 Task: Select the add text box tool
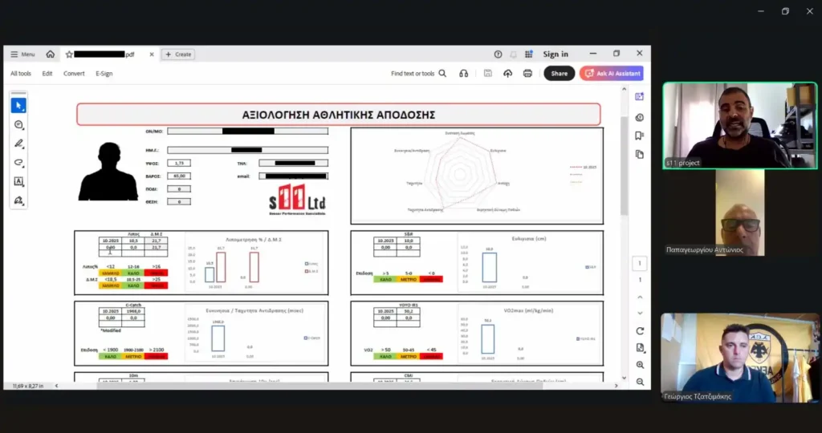[x=18, y=181]
